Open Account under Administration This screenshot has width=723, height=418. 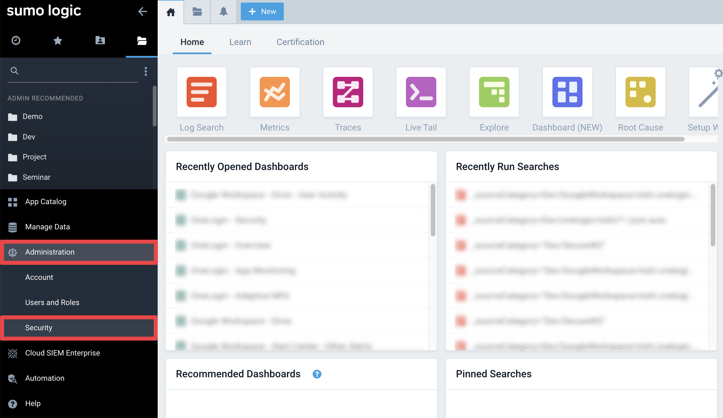point(79,278)
